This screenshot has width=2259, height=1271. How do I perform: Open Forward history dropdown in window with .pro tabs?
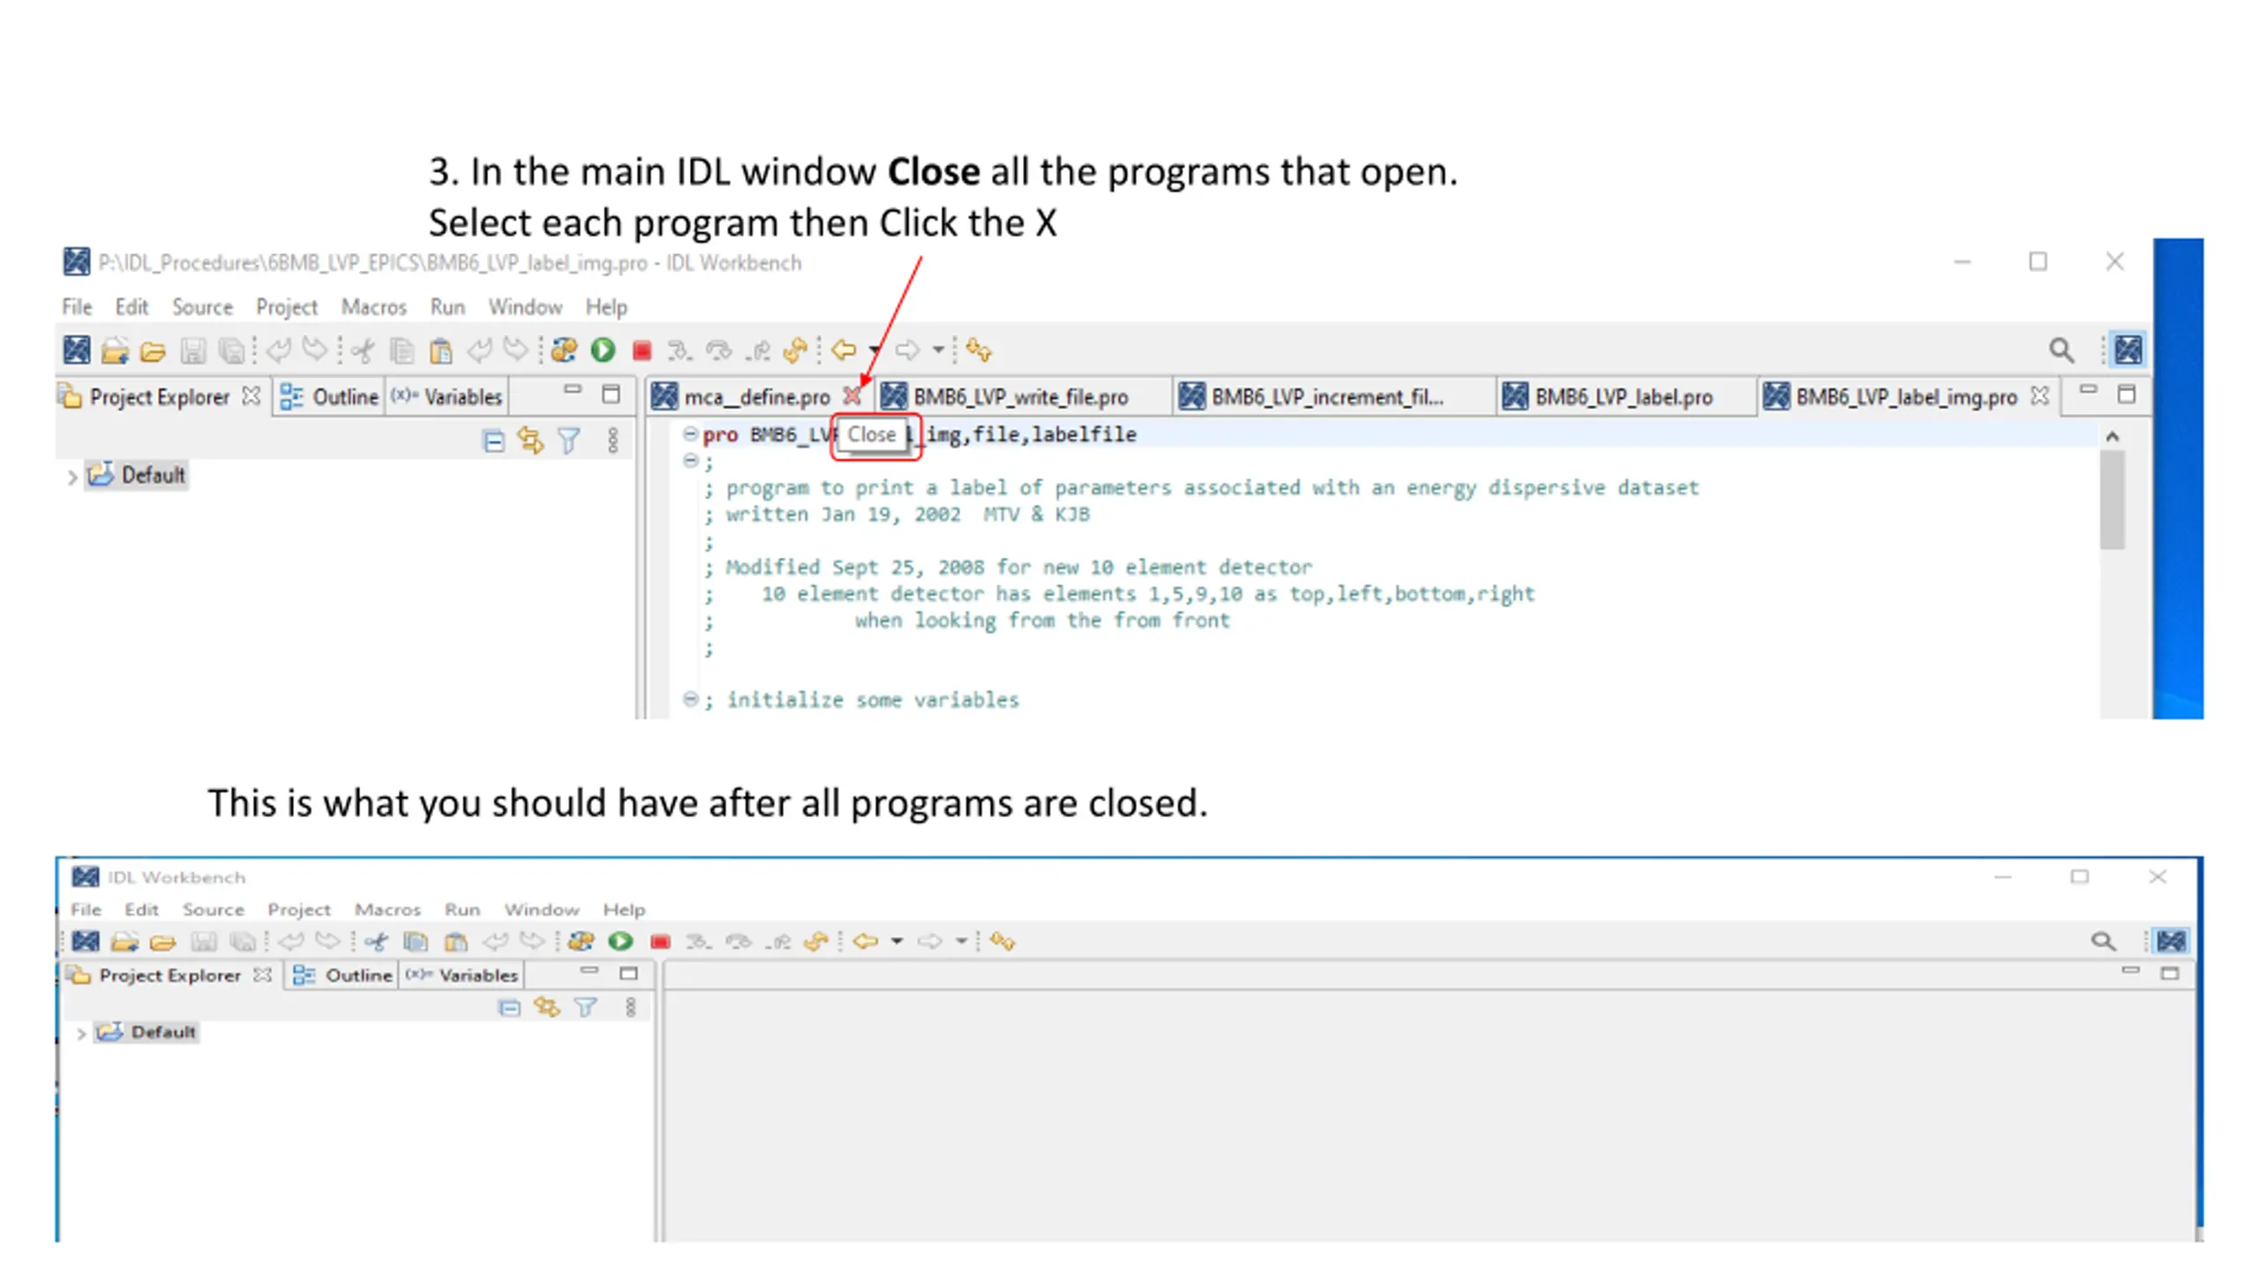tap(938, 350)
